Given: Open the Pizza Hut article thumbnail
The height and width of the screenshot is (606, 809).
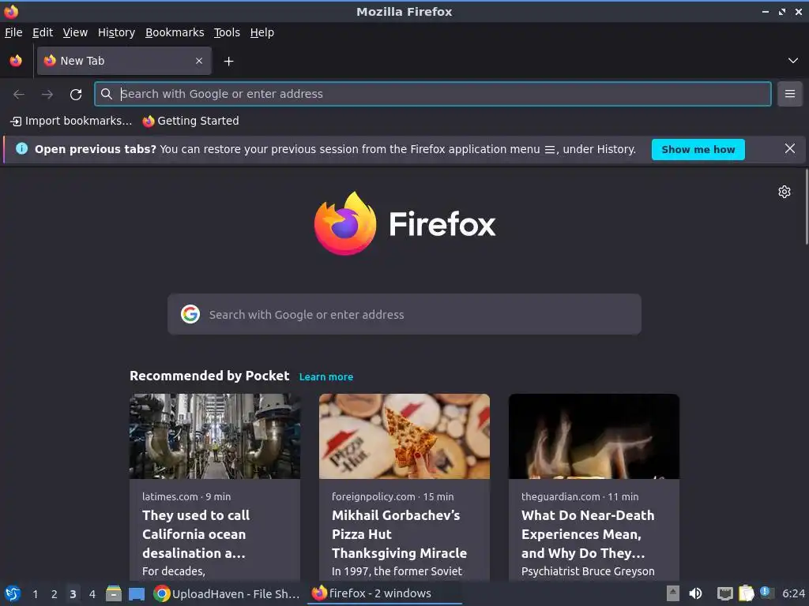Looking at the screenshot, I should [404, 436].
